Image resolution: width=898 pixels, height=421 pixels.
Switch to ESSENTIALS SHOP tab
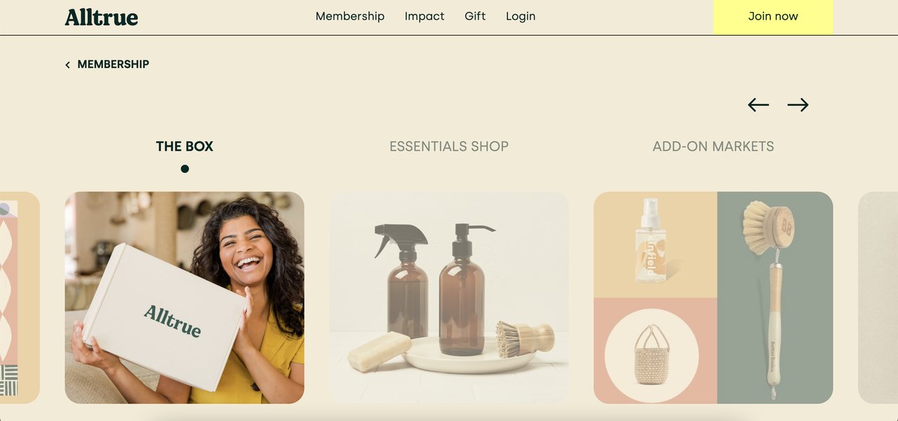click(449, 147)
